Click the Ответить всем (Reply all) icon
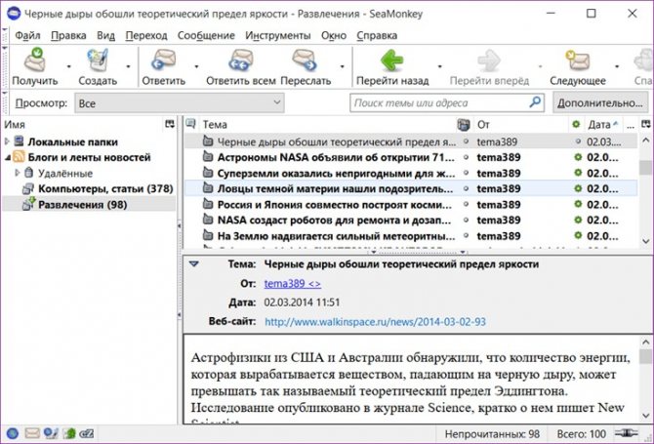 coord(235,62)
